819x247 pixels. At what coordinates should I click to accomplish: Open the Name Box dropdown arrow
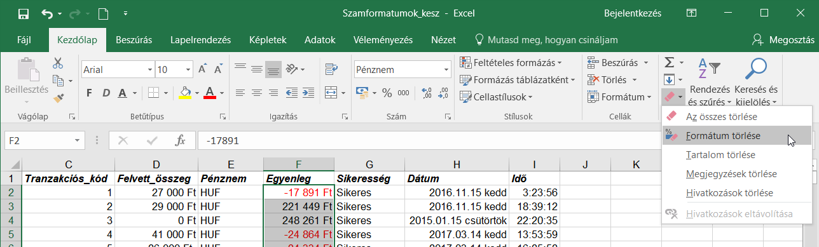78,140
